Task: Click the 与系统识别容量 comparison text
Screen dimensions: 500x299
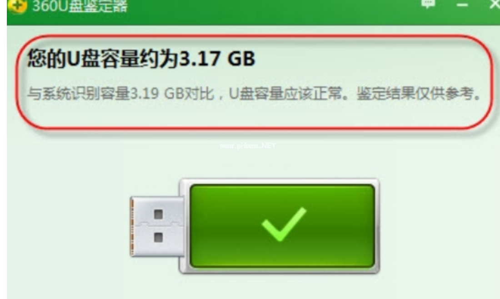Action: pyautogui.click(x=79, y=93)
